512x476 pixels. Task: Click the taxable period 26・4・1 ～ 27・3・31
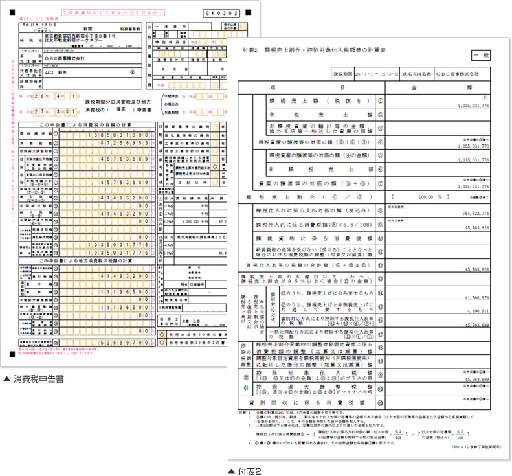[377, 74]
